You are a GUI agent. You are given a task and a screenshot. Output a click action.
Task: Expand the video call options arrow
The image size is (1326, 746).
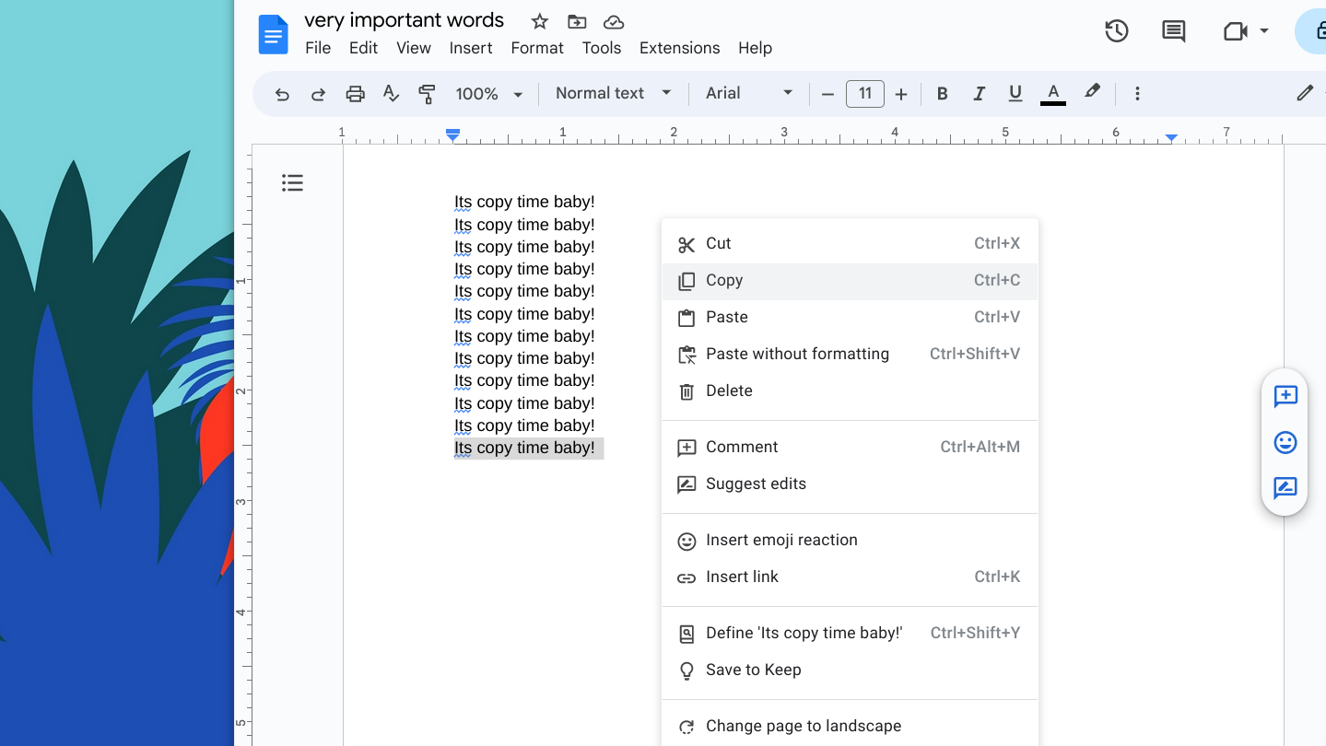[x=1264, y=31]
